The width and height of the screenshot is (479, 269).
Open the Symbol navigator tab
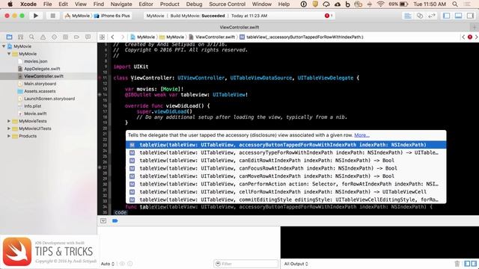(x=20, y=37)
